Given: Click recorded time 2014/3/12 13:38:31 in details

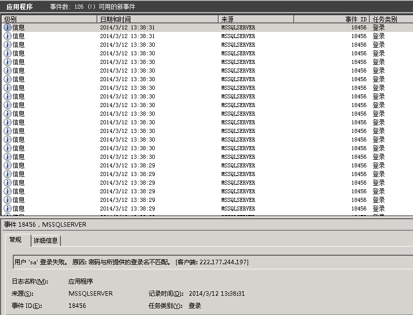Looking at the screenshot, I should point(217,293).
